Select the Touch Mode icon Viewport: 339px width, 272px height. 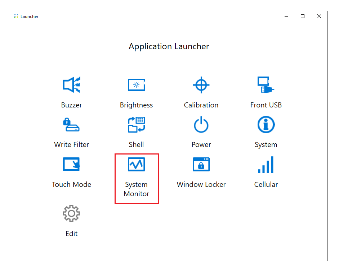pos(71,165)
